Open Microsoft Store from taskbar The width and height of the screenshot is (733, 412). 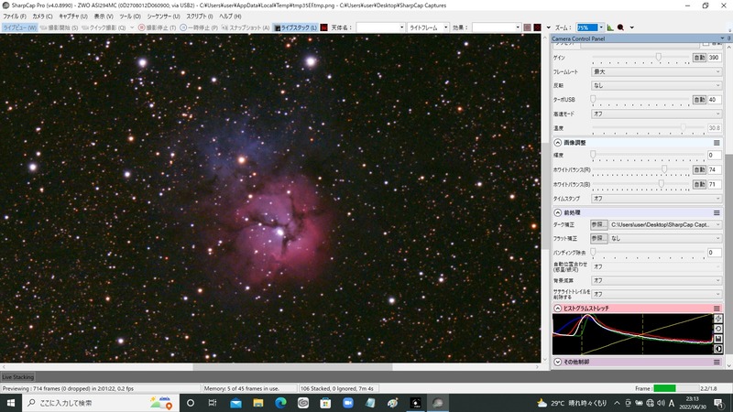click(x=325, y=403)
